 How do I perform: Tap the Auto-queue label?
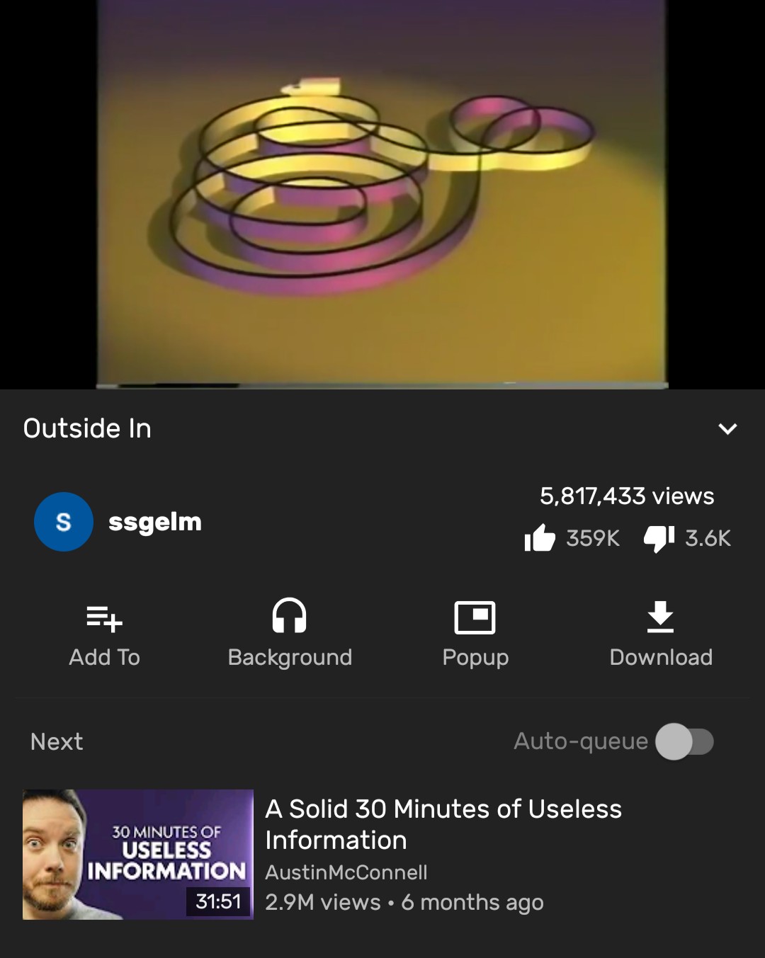click(581, 741)
